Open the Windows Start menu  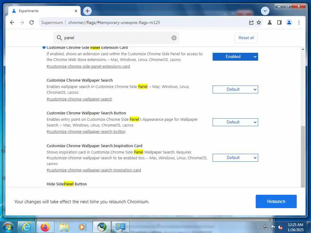(x=8, y=227)
